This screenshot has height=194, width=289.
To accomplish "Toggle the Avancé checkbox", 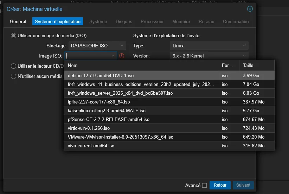I will point(204,185).
